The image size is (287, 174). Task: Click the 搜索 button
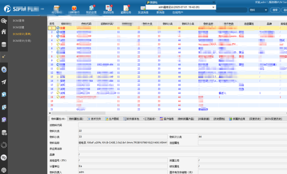(x=275, y=10)
